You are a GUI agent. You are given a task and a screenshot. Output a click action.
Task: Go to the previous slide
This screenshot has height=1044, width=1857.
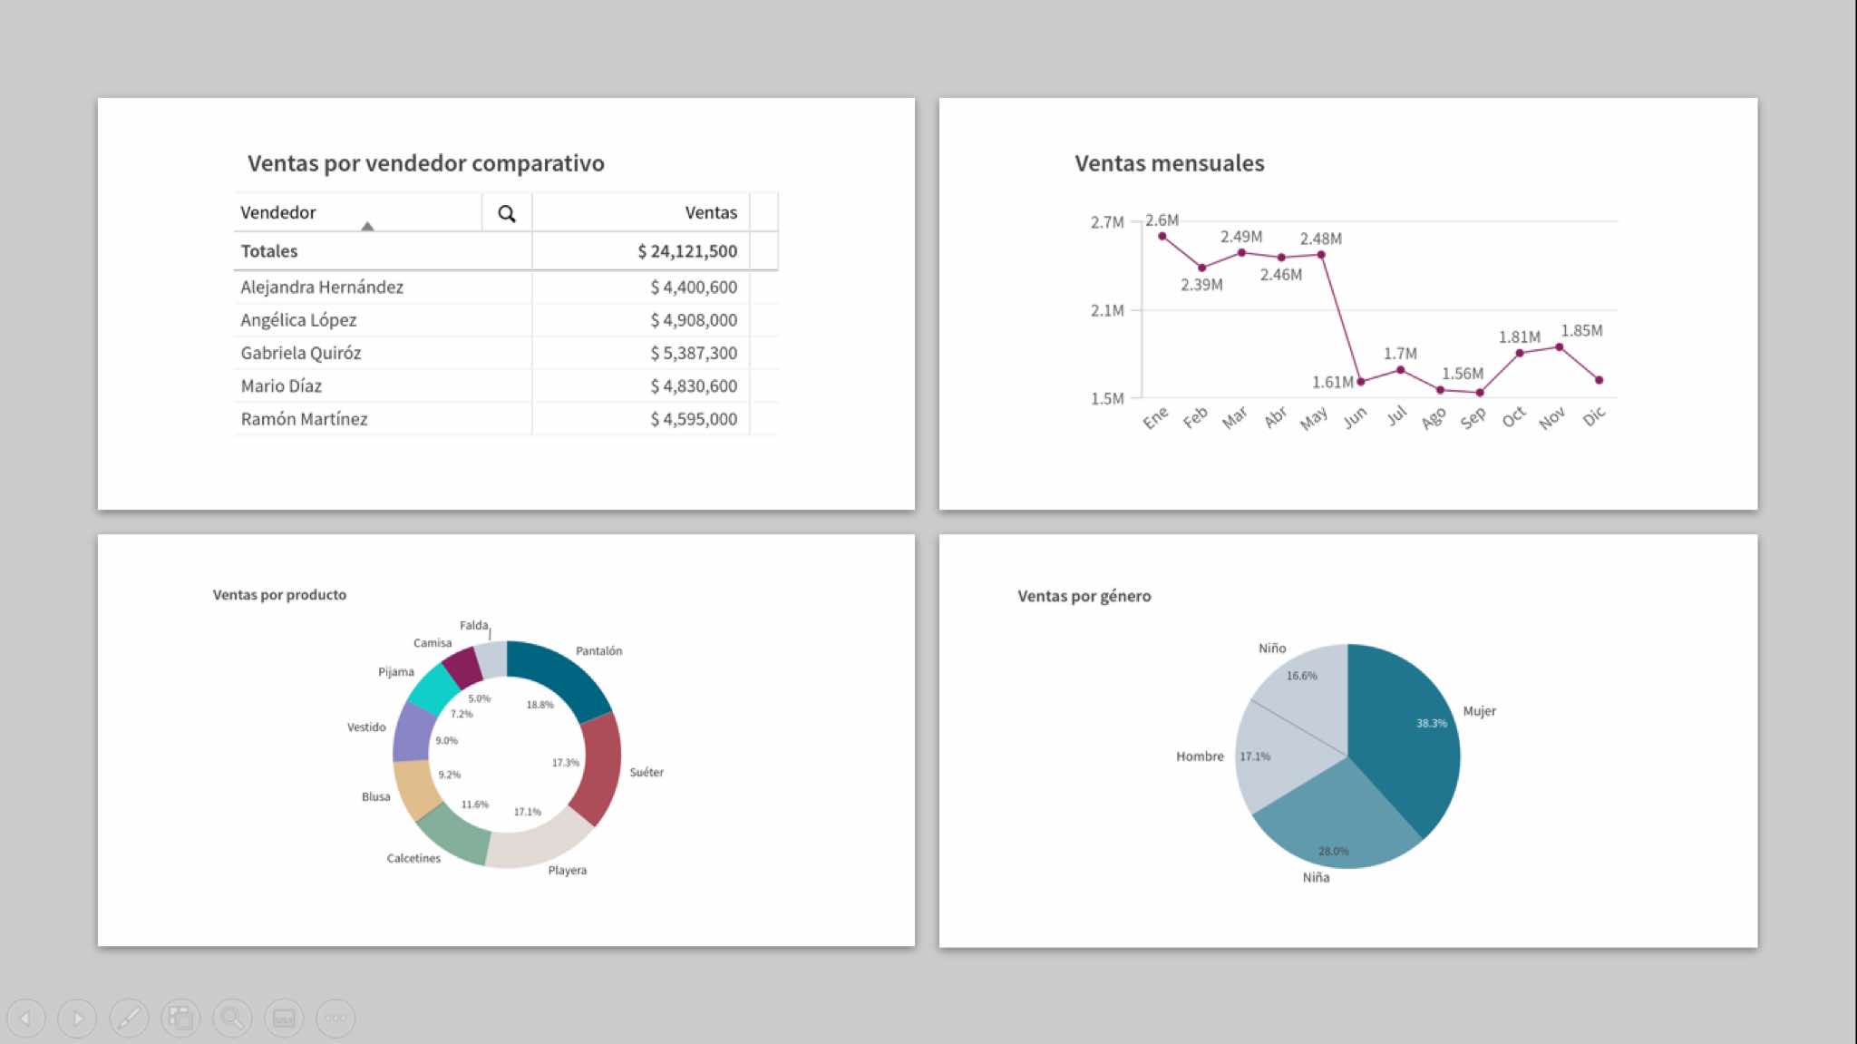[x=26, y=1019]
